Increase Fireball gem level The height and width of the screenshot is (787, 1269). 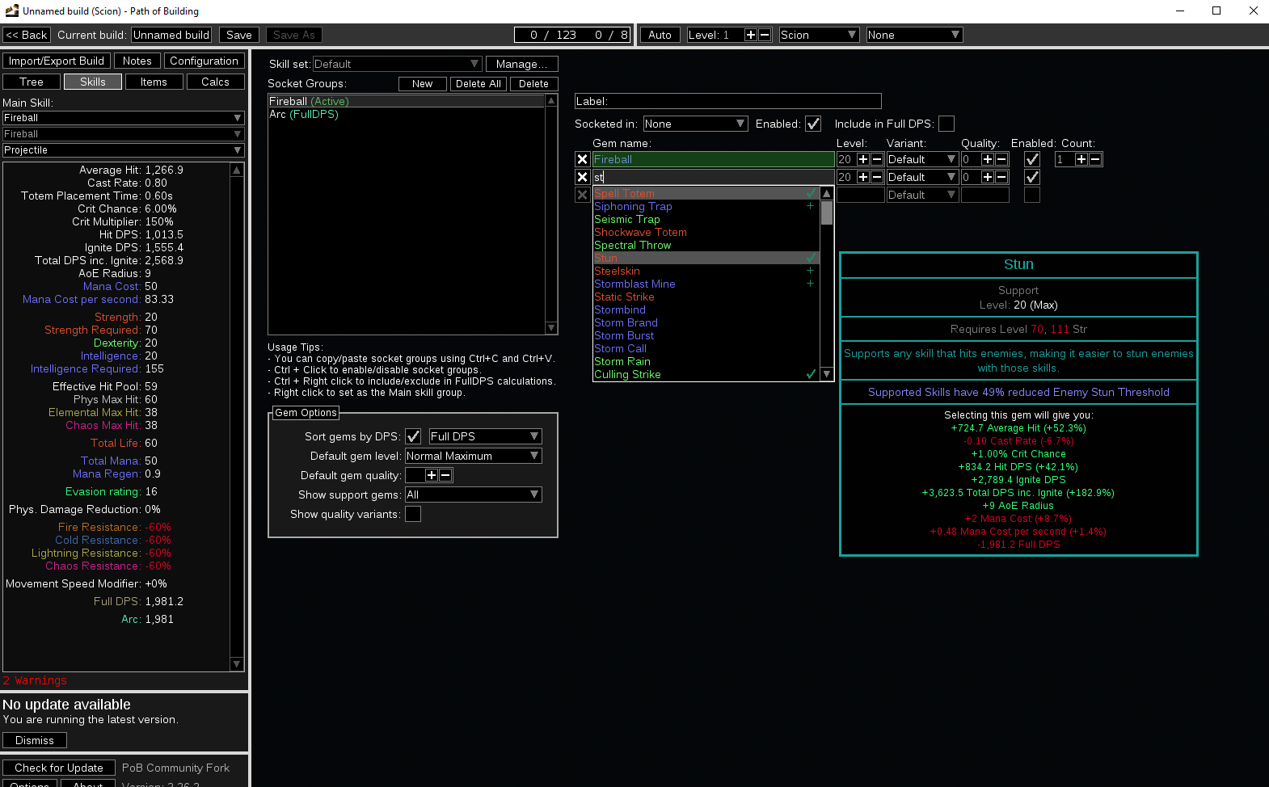863,159
